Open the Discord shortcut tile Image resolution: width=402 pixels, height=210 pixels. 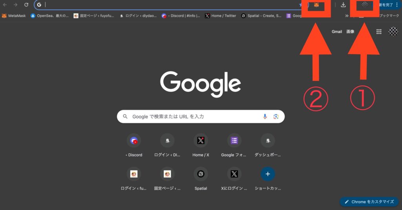[134, 145]
